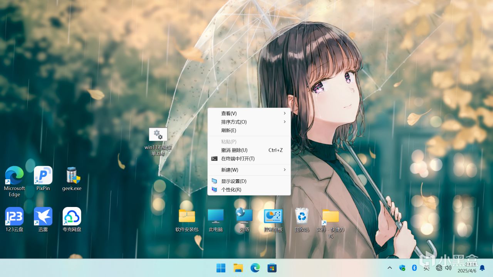The height and width of the screenshot is (277, 493).
Task: Select the Microsoft Edge desktop shortcut
Action: 14,175
